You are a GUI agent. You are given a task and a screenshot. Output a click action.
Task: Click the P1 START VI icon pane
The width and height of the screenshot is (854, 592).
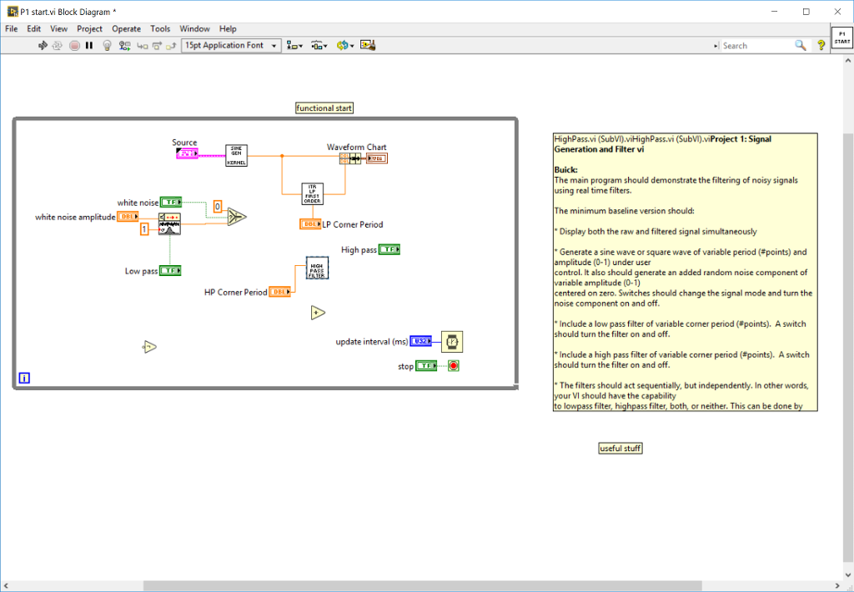point(841,37)
